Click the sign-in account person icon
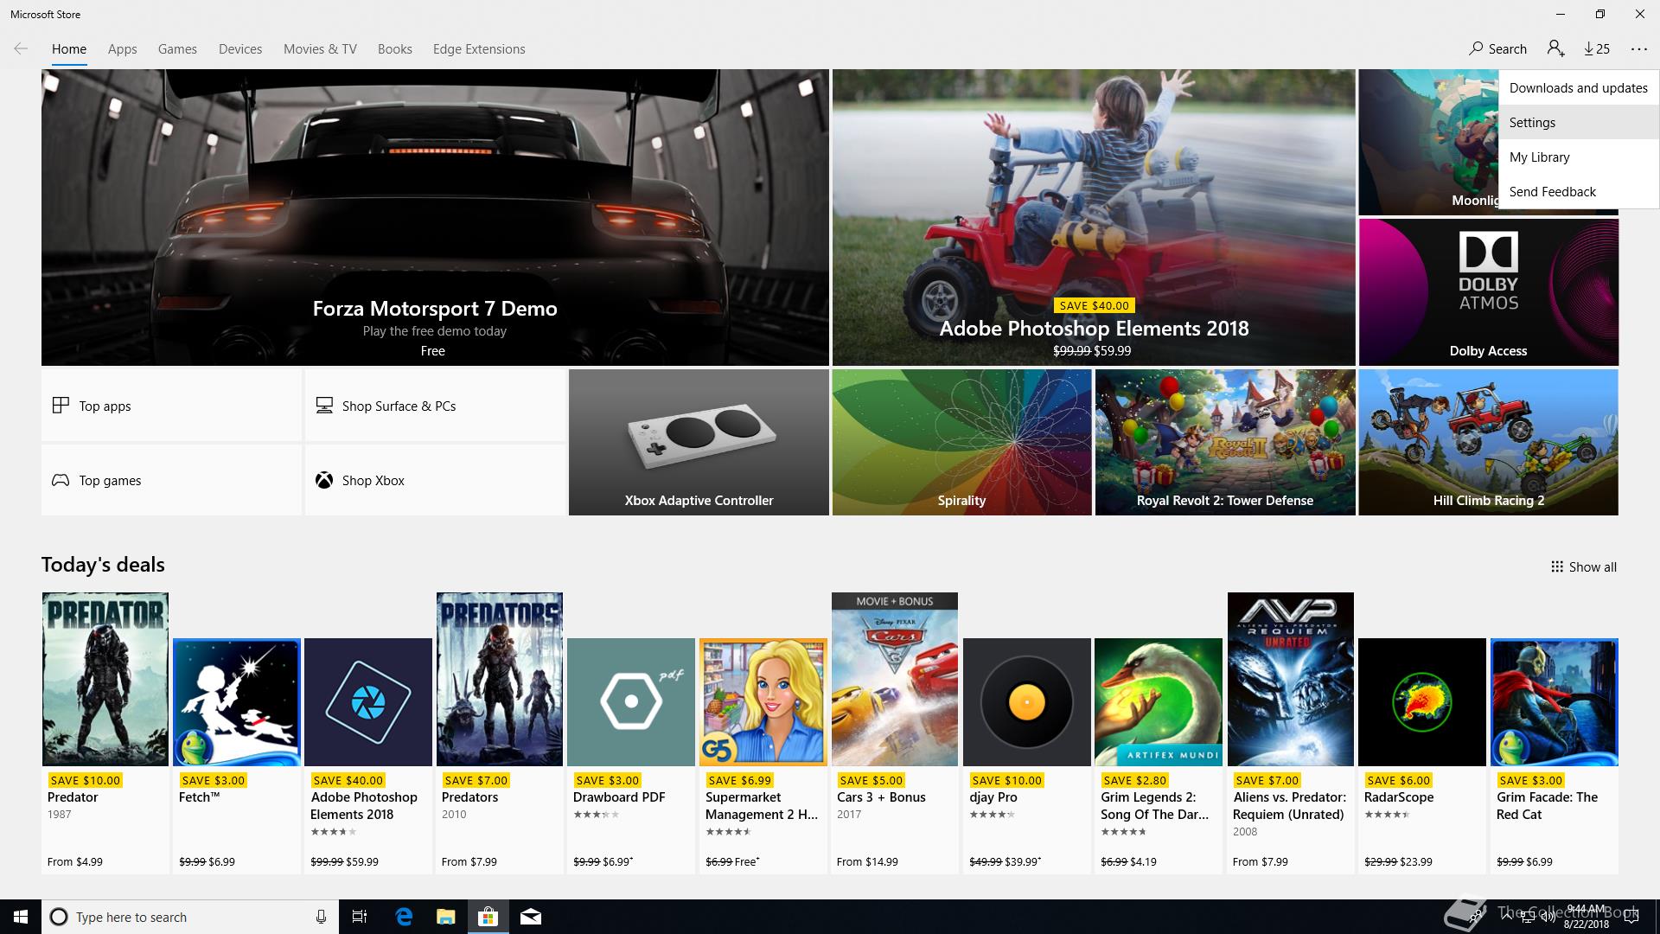Screen dimensions: 1660x934 [1555, 48]
